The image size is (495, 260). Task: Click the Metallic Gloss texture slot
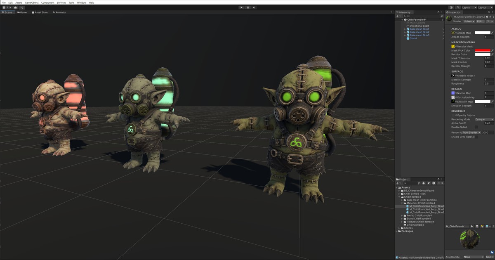click(453, 76)
